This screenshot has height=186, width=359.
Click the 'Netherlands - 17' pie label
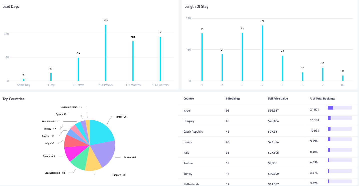coord(51,122)
